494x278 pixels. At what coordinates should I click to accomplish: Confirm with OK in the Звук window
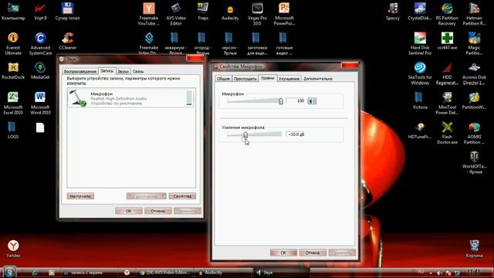coord(129,211)
